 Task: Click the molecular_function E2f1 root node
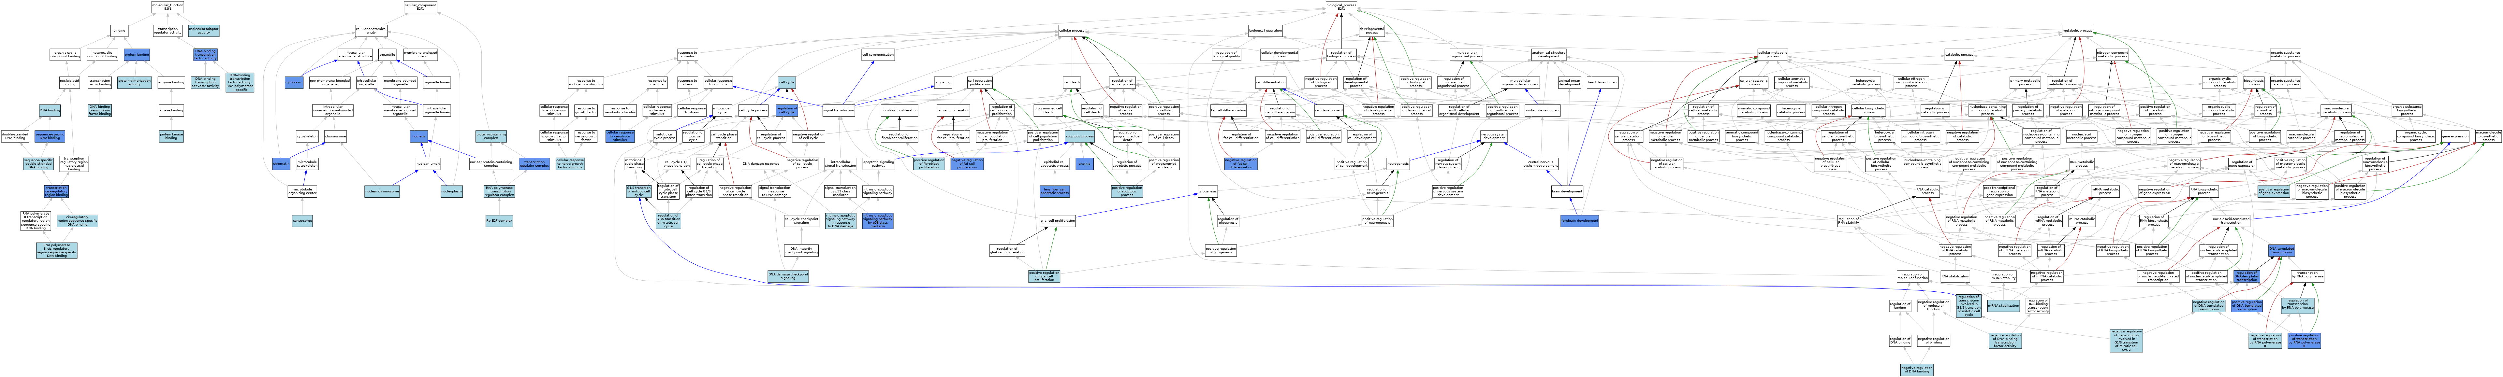[x=167, y=7]
